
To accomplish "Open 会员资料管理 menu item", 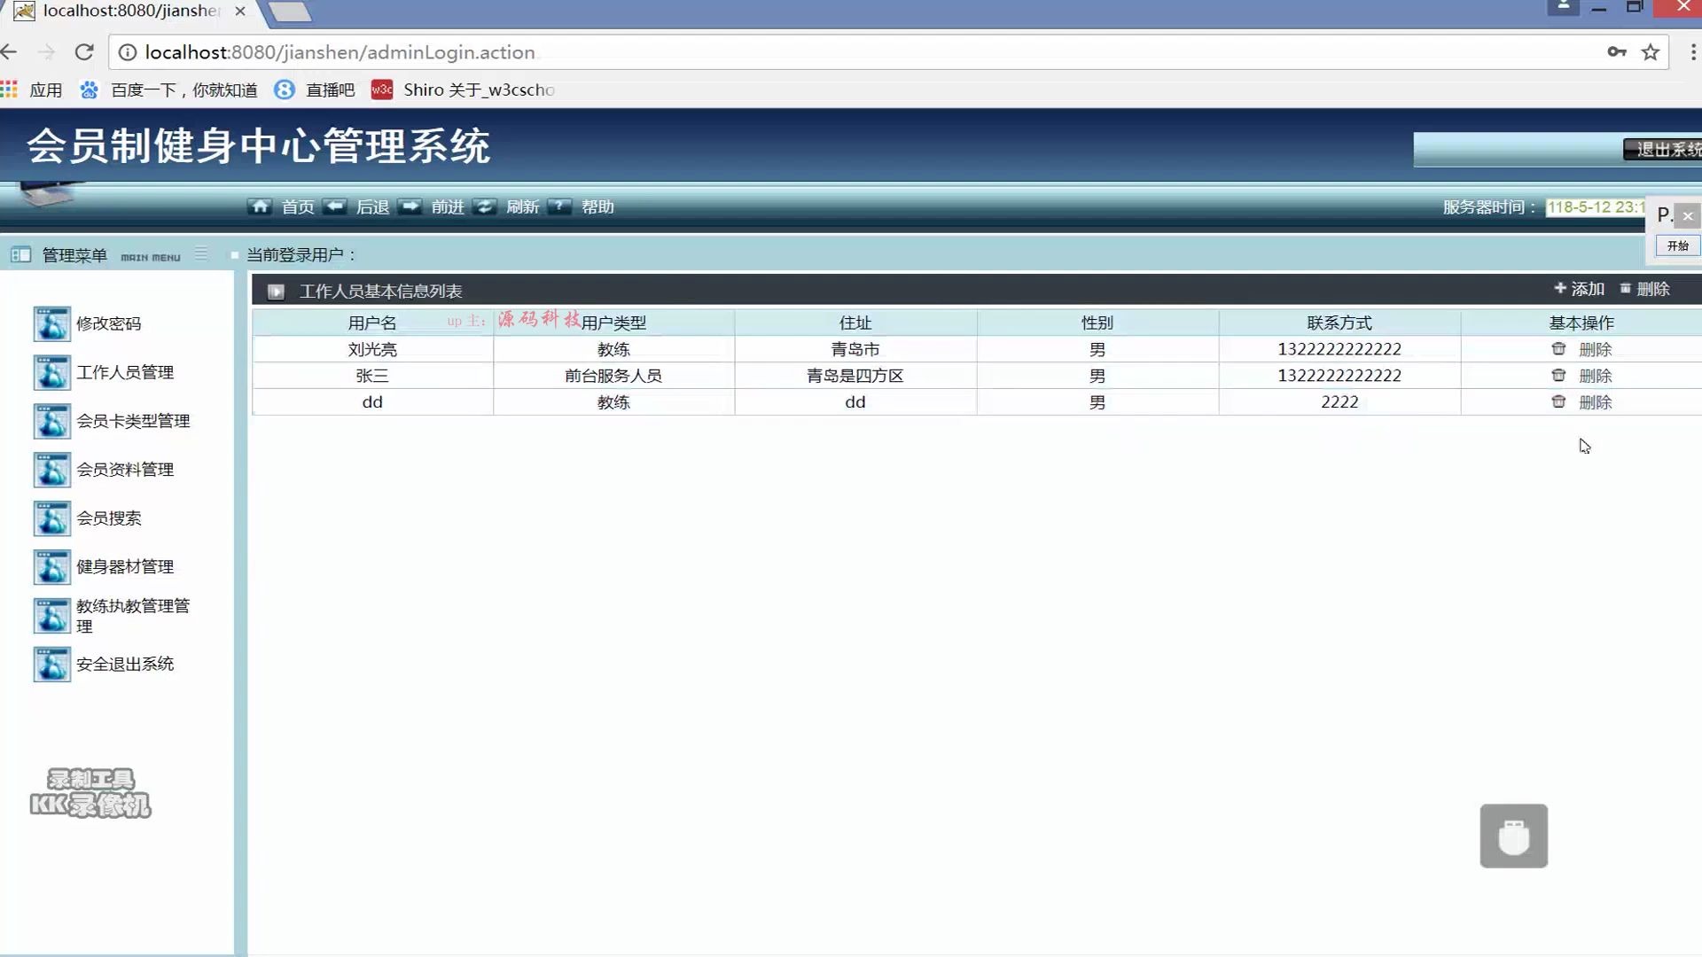I will (125, 470).
